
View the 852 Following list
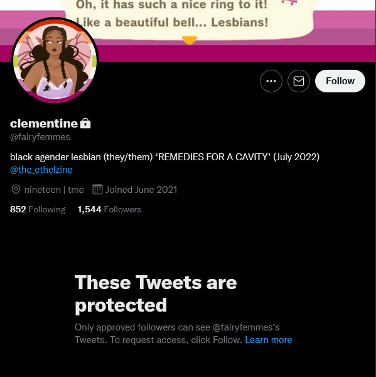point(38,209)
